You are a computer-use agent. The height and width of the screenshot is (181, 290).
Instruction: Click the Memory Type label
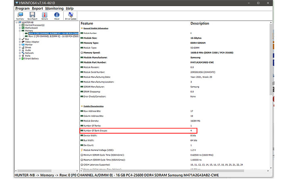click(91, 43)
